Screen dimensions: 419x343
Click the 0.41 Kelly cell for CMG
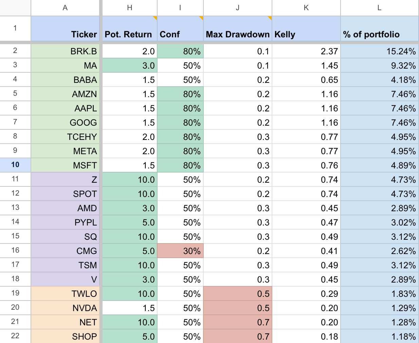tap(306, 251)
